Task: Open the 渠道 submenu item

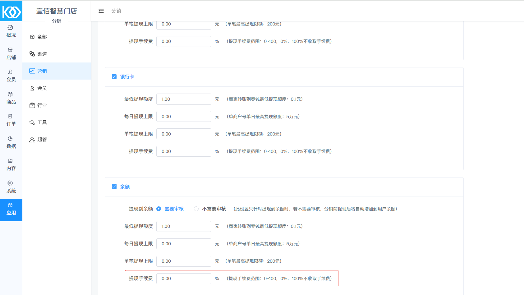Action: [42, 54]
